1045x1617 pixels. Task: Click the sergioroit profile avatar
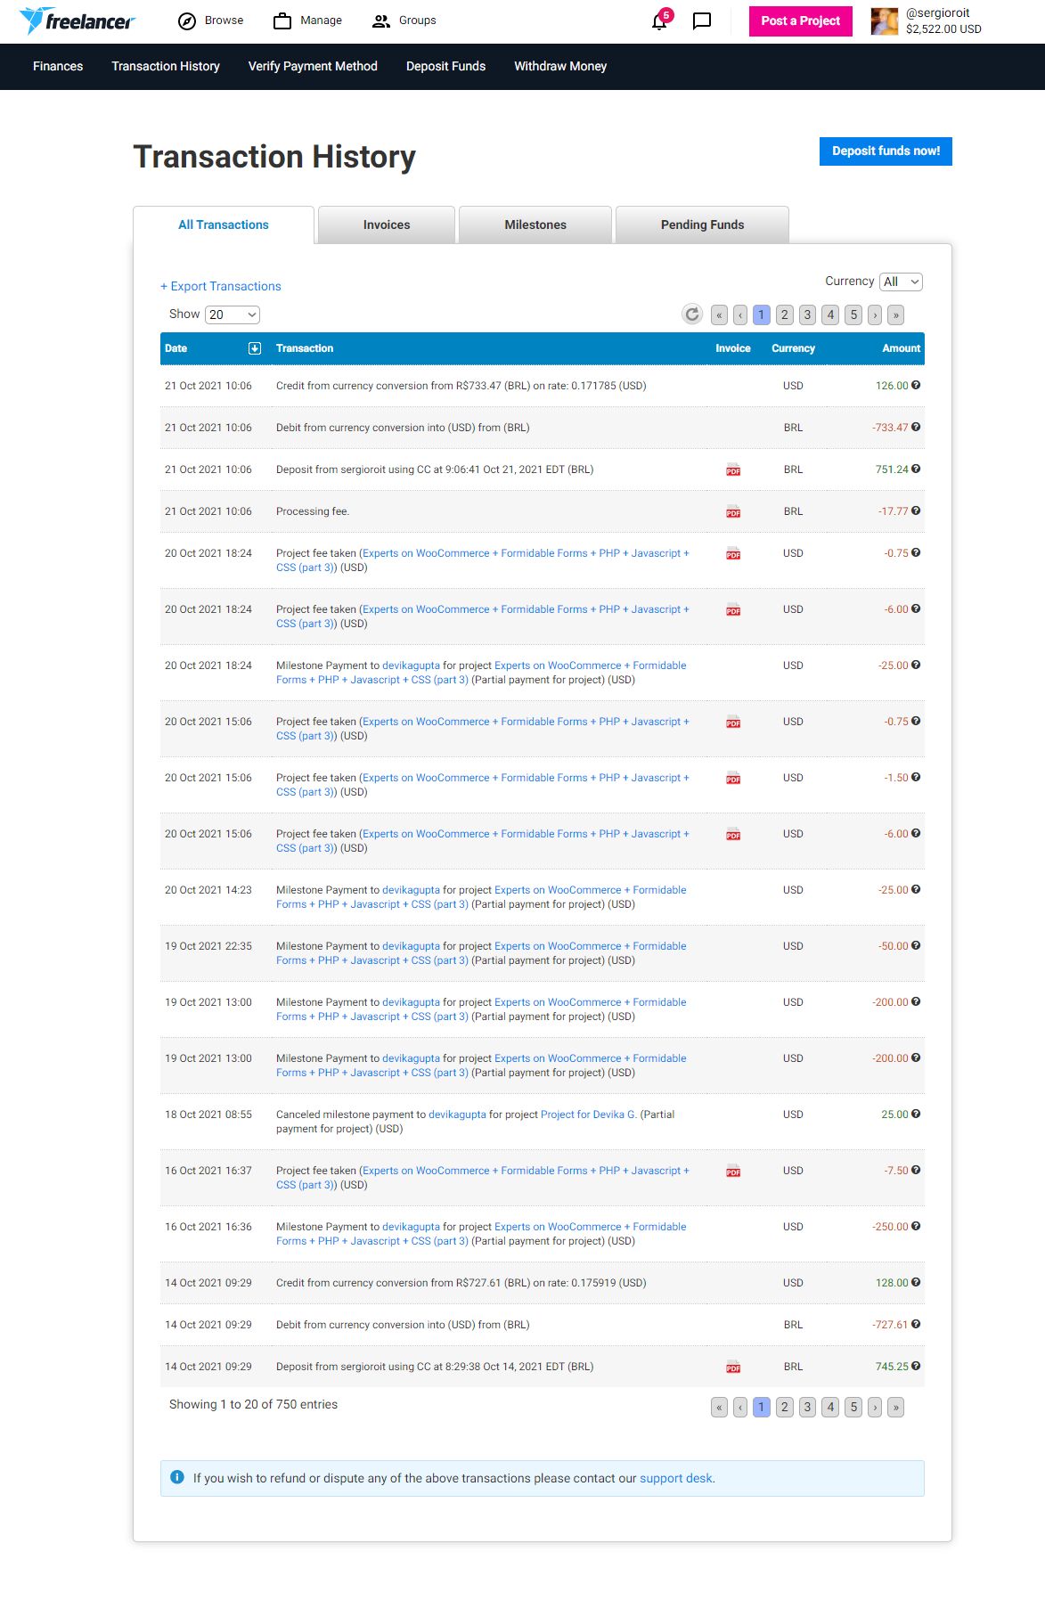[x=884, y=21]
